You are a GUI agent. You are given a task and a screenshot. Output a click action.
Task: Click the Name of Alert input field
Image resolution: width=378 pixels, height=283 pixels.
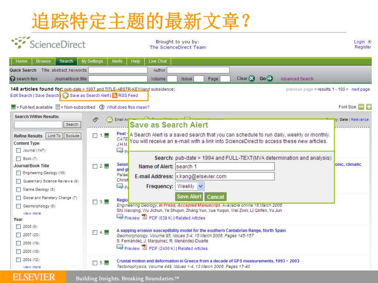coord(225,166)
